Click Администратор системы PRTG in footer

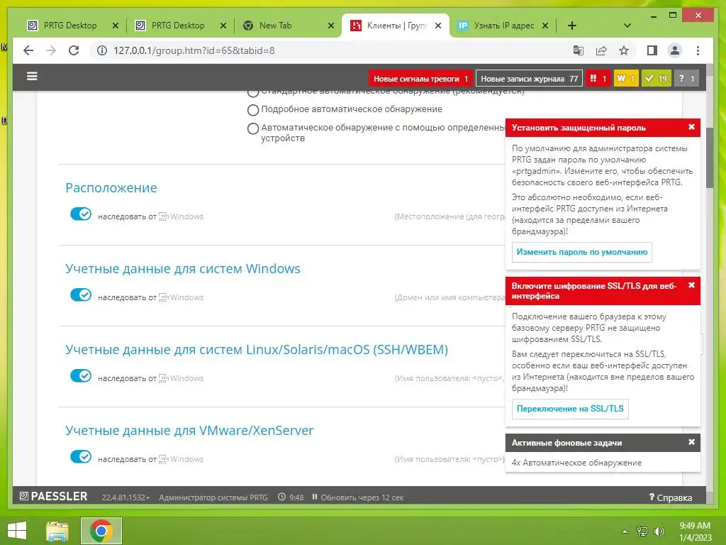pos(213,497)
